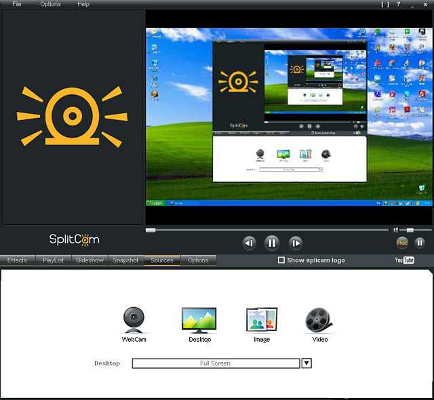Screen dimensions: 434x400
Task: Switch to the Effects tab
Action: tap(17, 260)
